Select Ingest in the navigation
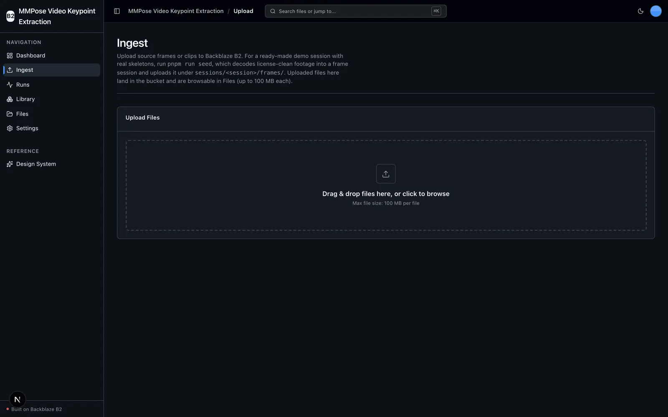 52,70
